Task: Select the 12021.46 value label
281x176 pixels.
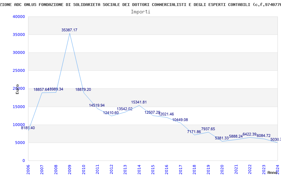Action: 166,114
